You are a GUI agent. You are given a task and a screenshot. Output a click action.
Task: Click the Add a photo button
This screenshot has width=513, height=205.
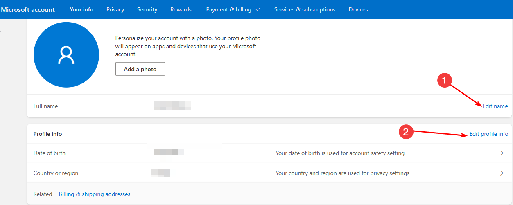coord(140,69)
